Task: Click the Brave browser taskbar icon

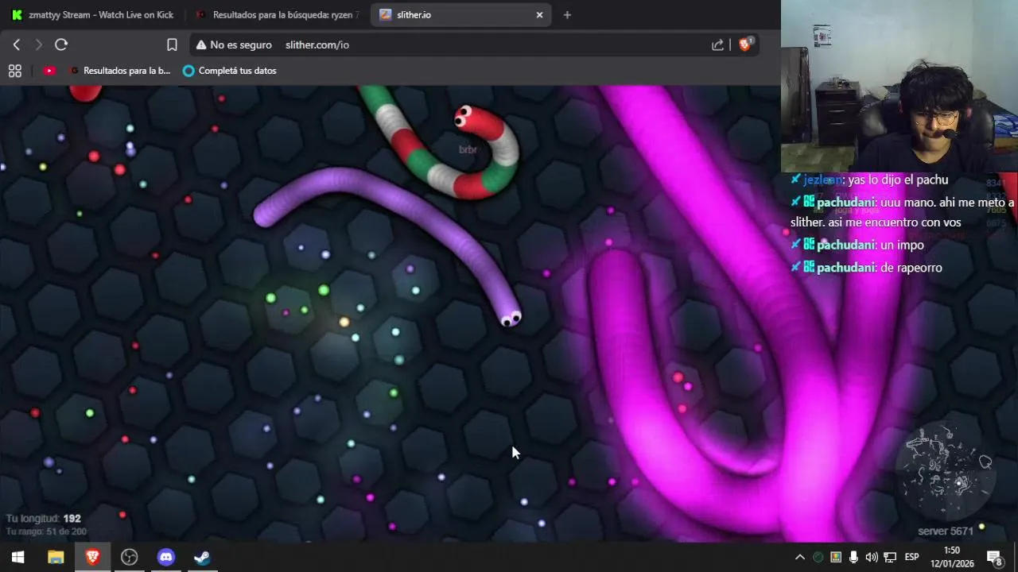Action: [92, 558]
